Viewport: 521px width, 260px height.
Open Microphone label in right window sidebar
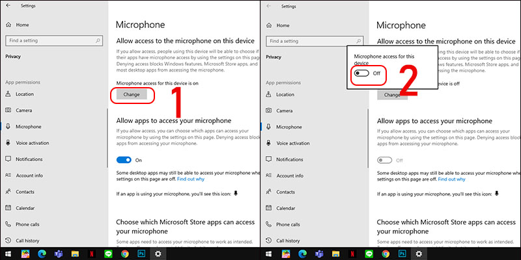[289, 127]
